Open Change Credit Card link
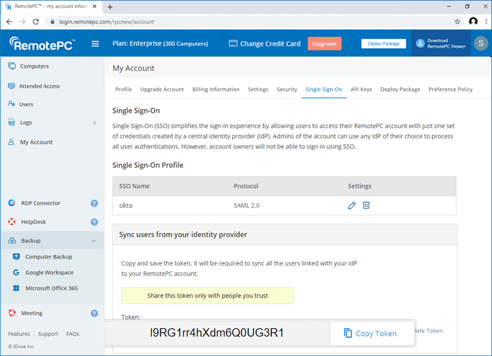 coord(264,44)
